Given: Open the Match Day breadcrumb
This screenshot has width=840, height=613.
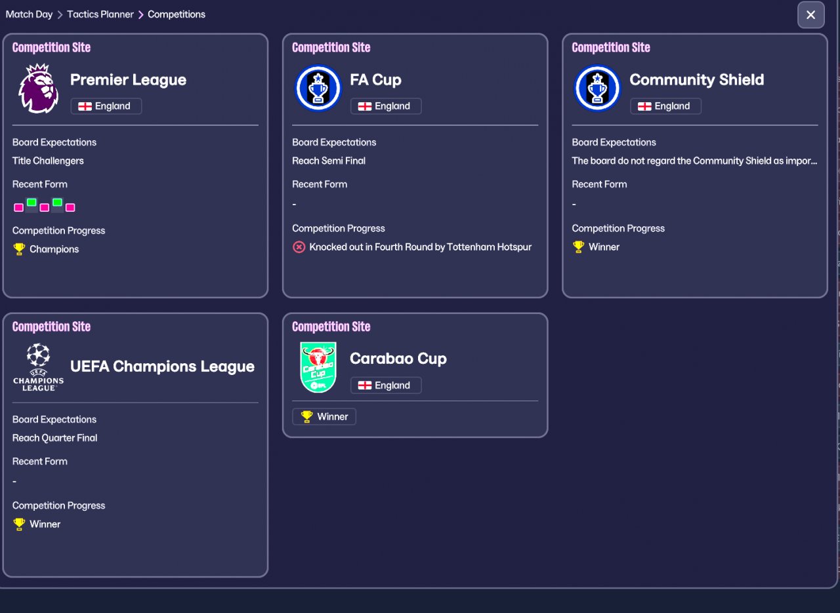Looking at the screenshot, I should coord(29,14).
